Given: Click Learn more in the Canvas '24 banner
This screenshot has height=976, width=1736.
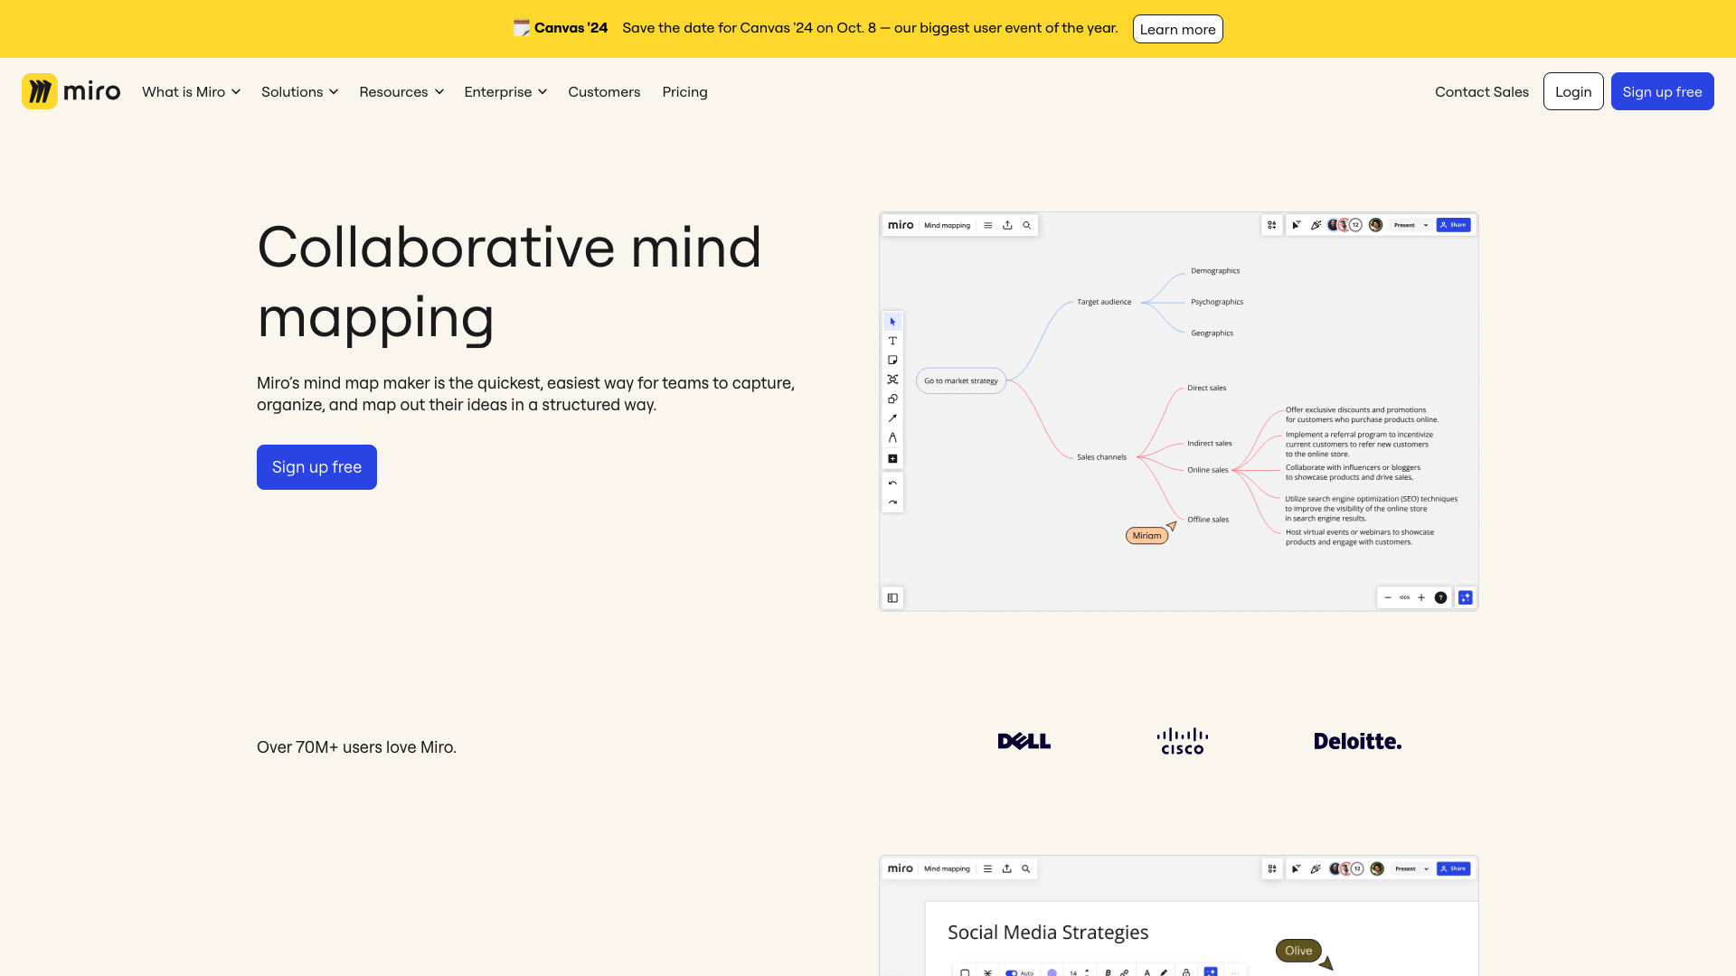Looking at the screenshot, I should [1177, 29].
